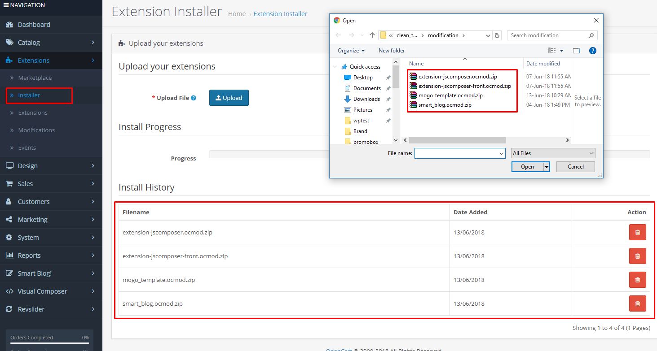Delete mogo_template.ocmod.zip from Install History
The width and height of the screenshot is (657, 351).
pyautogui.click(x=637, y=280)
